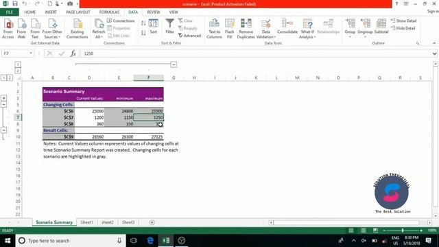This screenshot has width=439, height=247.
Task: Click the zoom in plus button
Action: (421, 231)
